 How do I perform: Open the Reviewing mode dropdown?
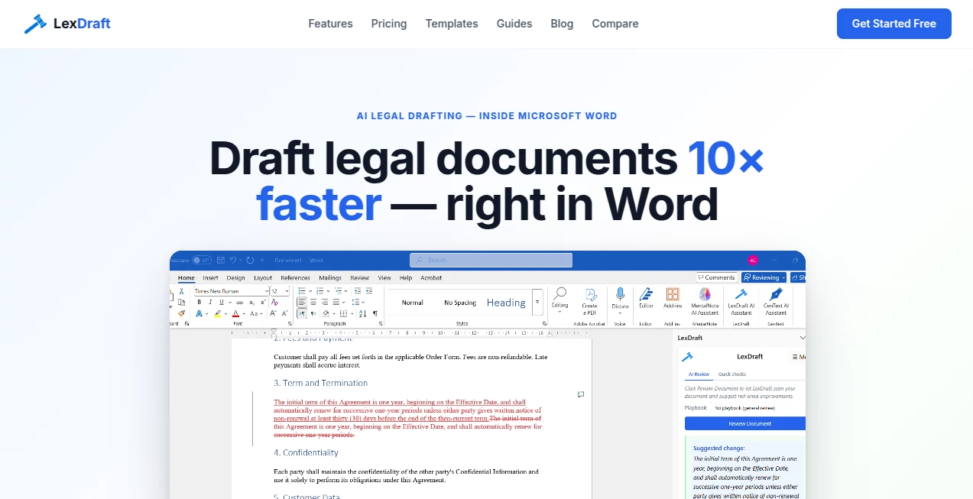click(x=764, y=277)
